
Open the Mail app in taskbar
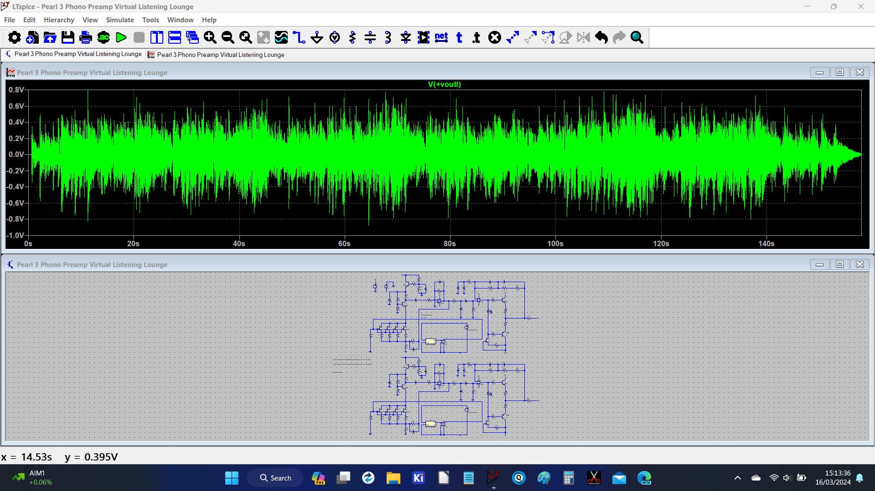[619, 478]
